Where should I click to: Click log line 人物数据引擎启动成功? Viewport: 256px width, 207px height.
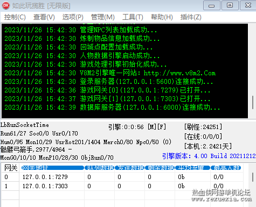(x=82, y=55)
